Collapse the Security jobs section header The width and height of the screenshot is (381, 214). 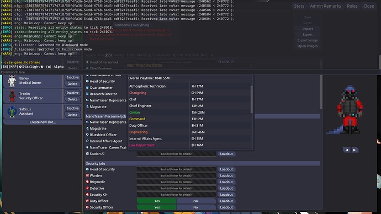[x=203, y=163]
